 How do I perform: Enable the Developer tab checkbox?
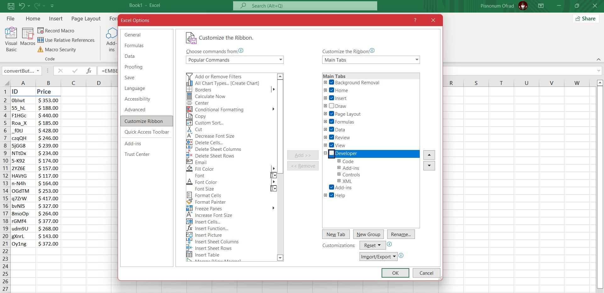pyautogui.click(x=332, y=154)
